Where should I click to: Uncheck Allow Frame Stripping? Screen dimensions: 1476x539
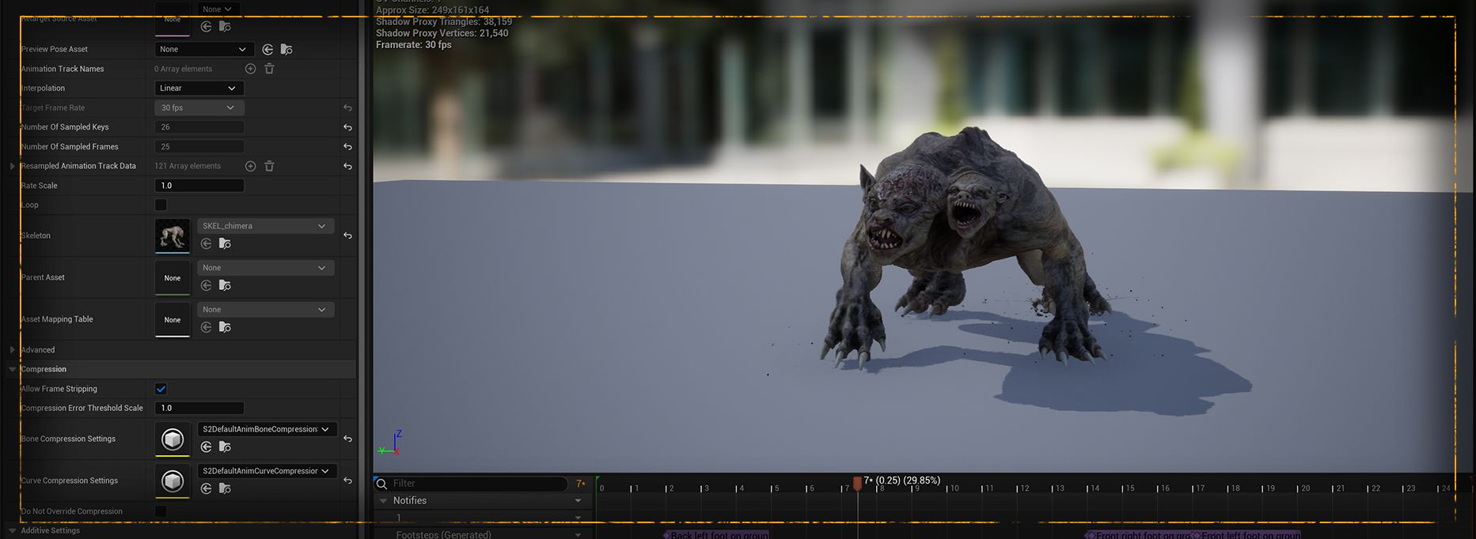(x=161, y=389)
